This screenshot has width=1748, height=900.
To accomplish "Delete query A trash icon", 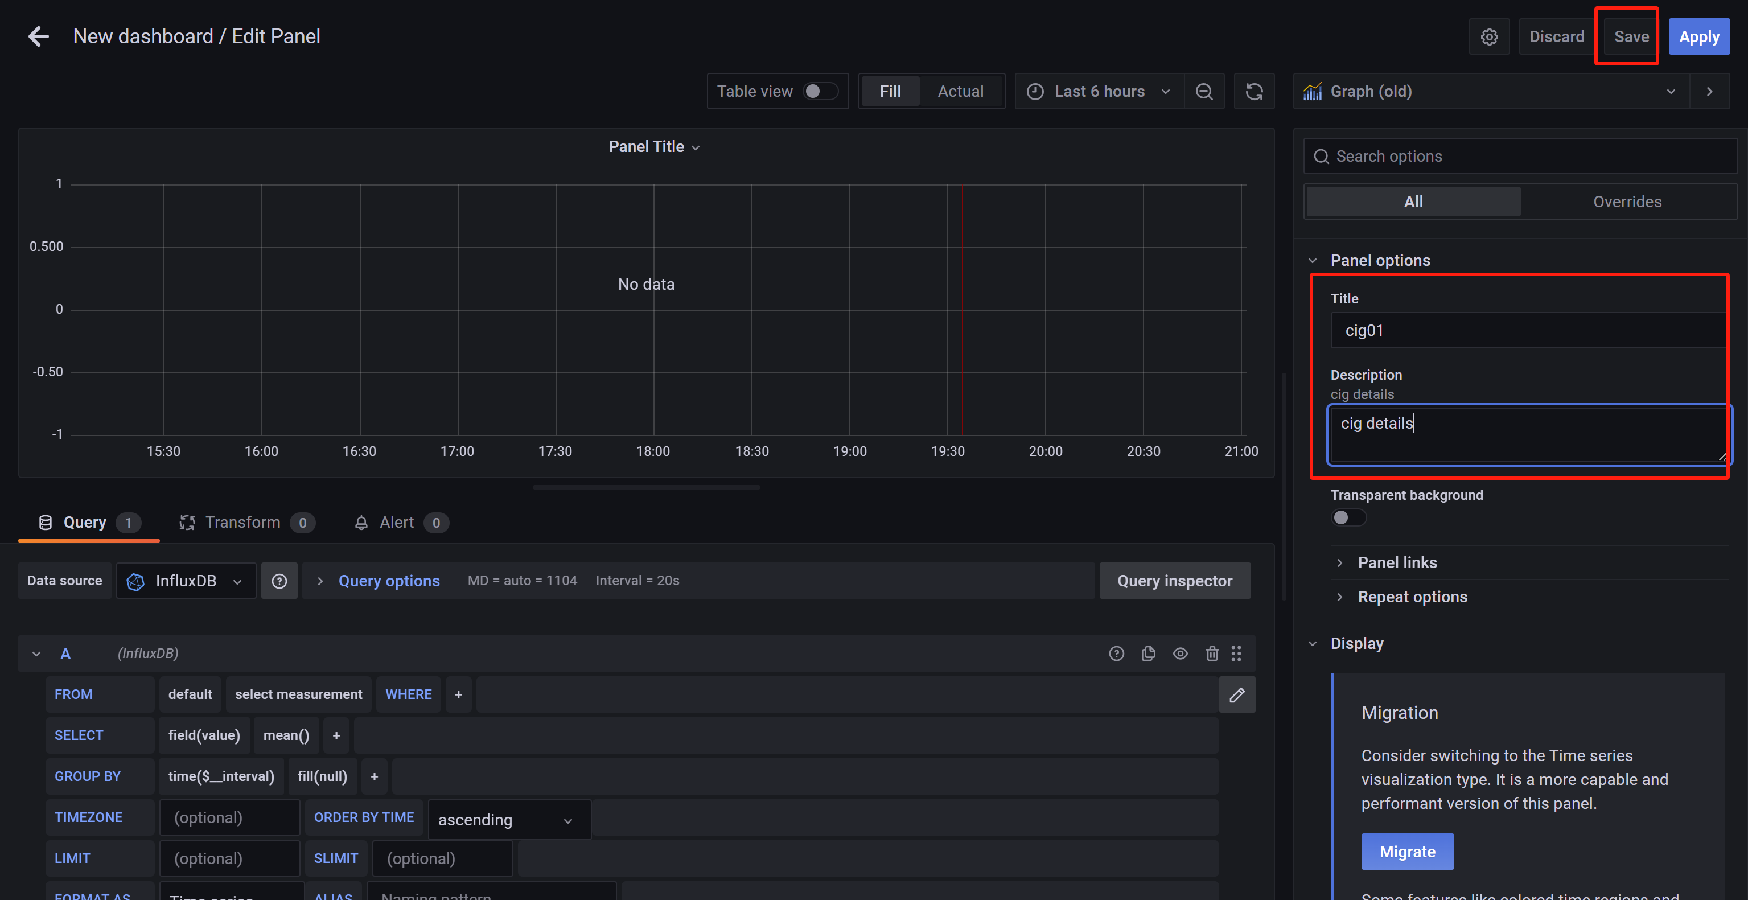I will [1212, 653].
